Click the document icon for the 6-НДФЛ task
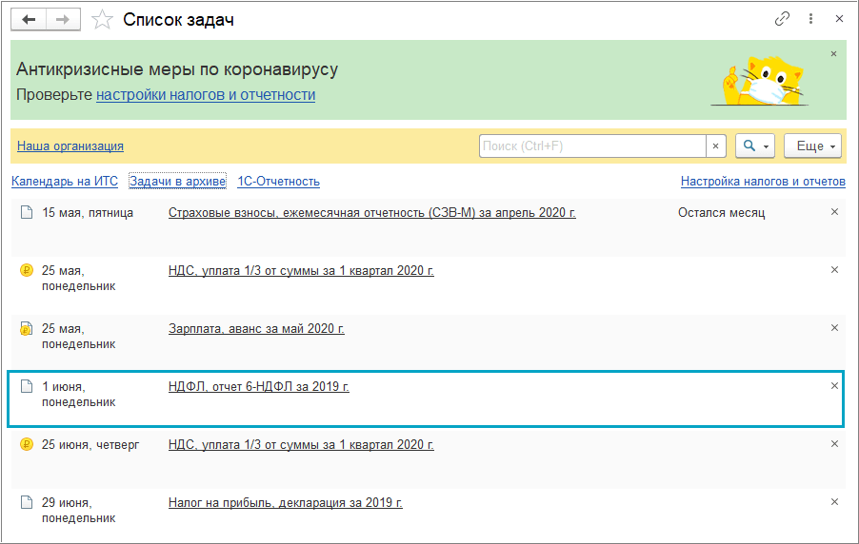 [27, 386]
